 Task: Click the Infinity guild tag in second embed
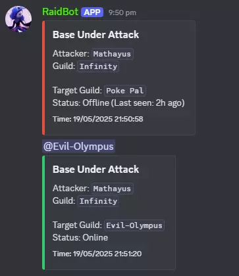click(x=98, y=201)
